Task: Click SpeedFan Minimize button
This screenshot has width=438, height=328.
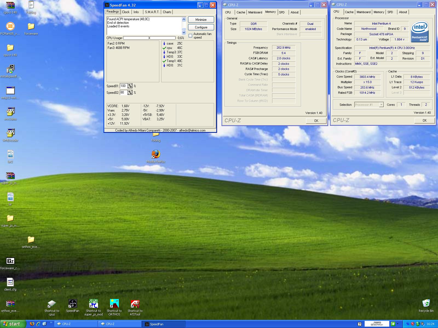Action: coord(201,20)
